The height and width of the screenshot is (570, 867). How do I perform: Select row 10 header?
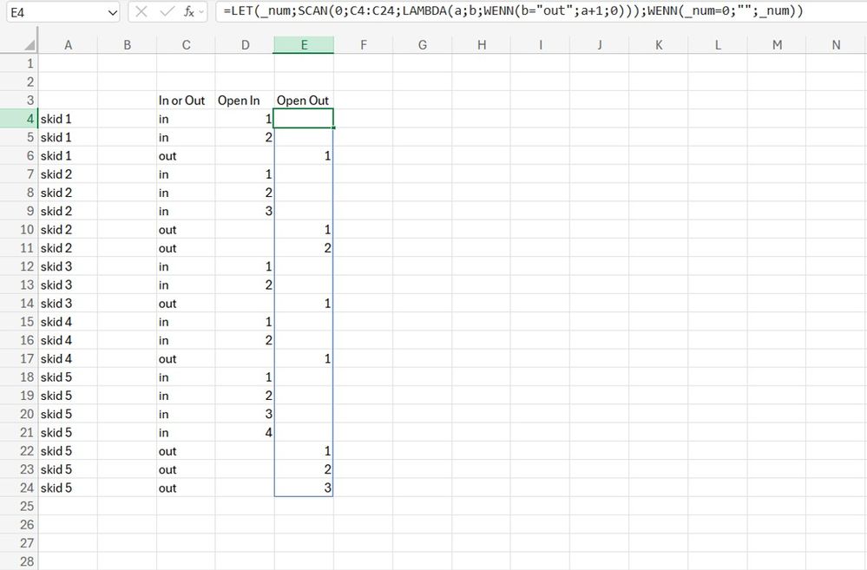(19, 229)
